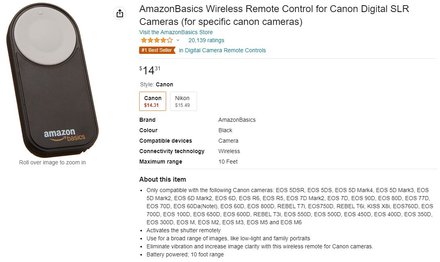Click the 'Roll over image to zoom in' caption

point(52,162)
